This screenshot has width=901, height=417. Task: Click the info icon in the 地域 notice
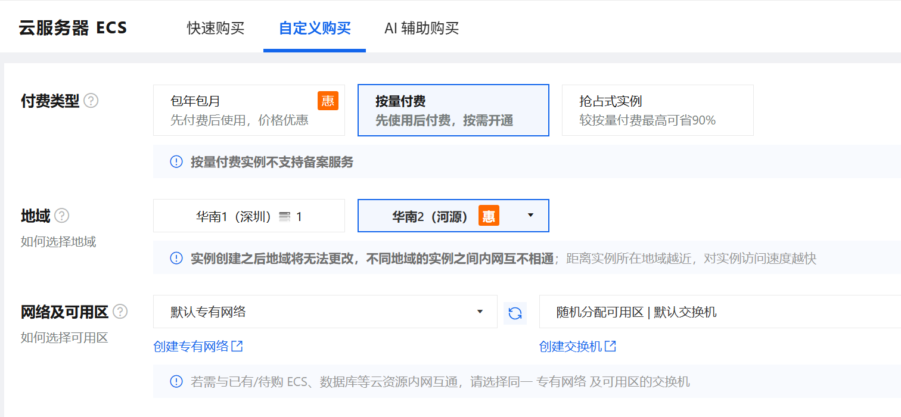pos(176,258)
